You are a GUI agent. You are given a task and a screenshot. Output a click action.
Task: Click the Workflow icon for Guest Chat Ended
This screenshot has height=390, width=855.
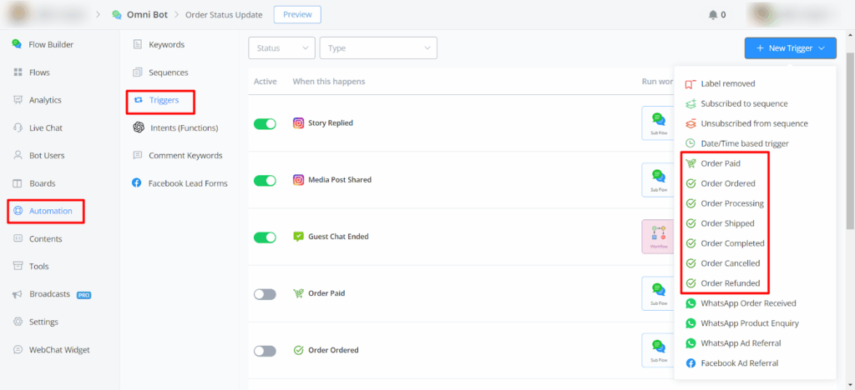coord(658,236)
